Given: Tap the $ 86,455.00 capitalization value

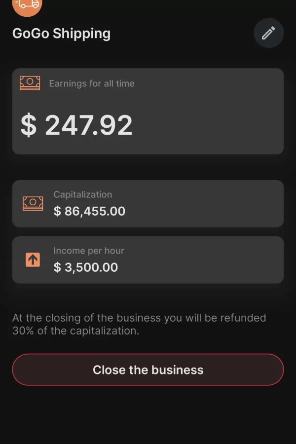Looking at the screenshot, I should click(x=89, y=211).
